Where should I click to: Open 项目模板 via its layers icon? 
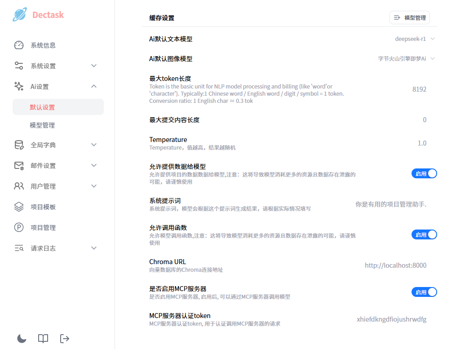[18, 207]
